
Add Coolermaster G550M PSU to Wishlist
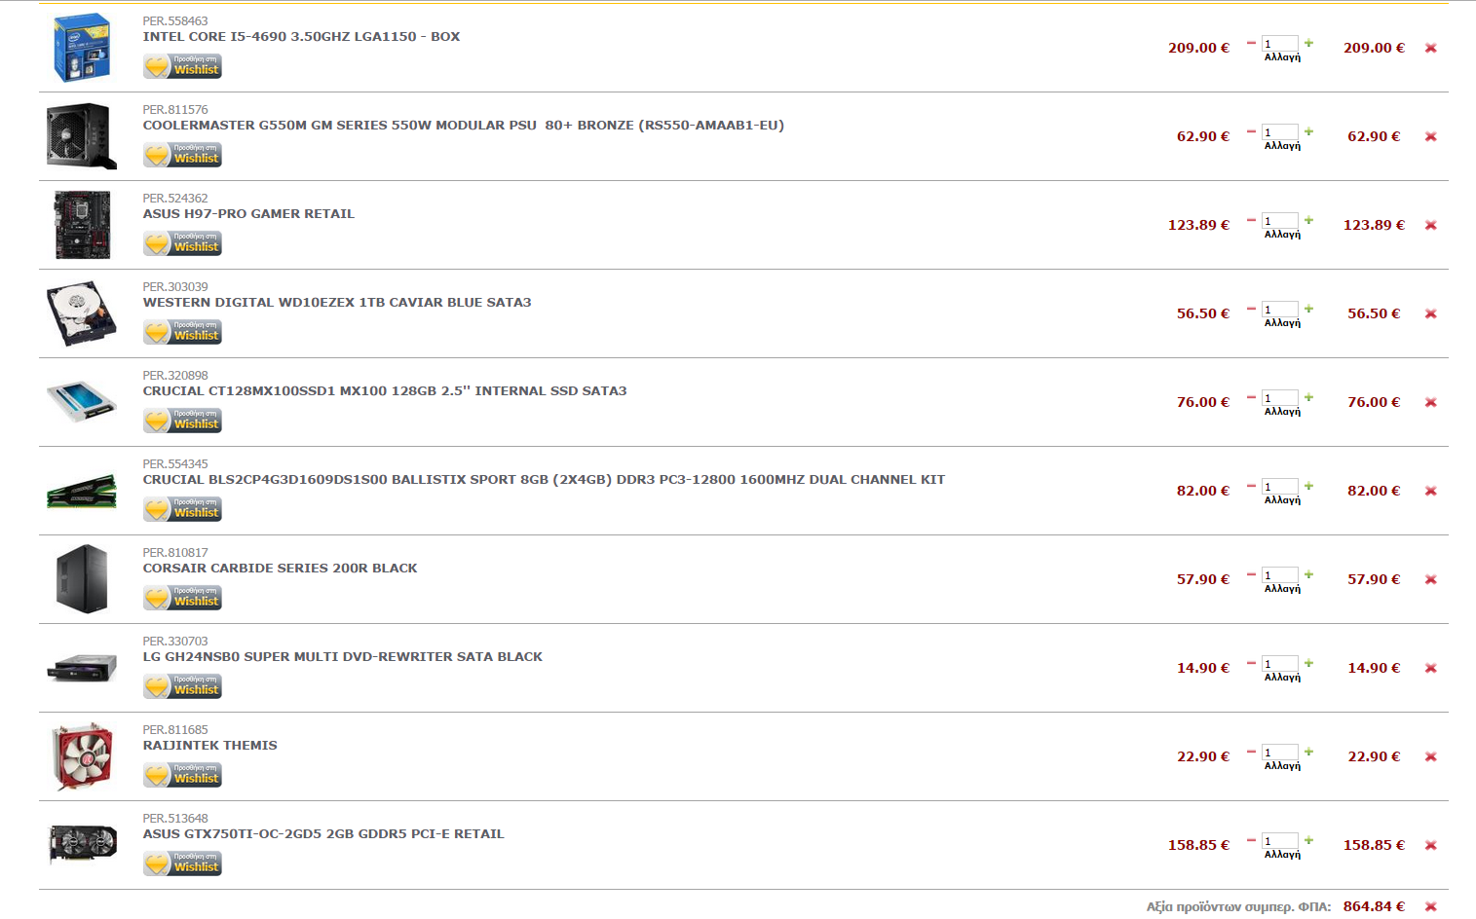(x=182, y=155)
